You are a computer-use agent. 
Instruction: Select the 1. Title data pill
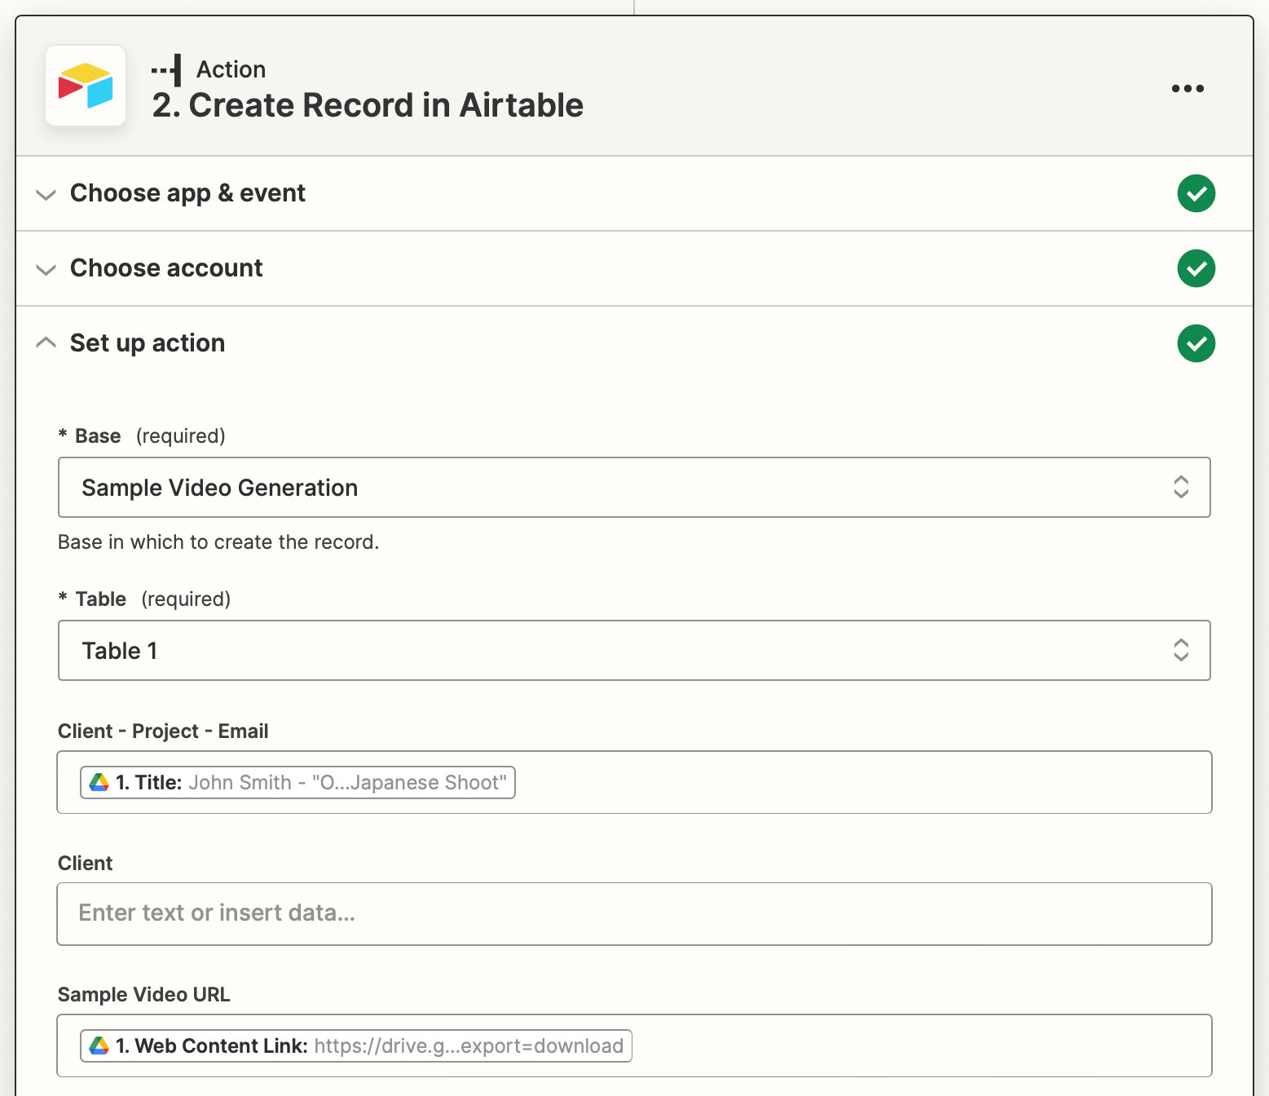(297, 782)
